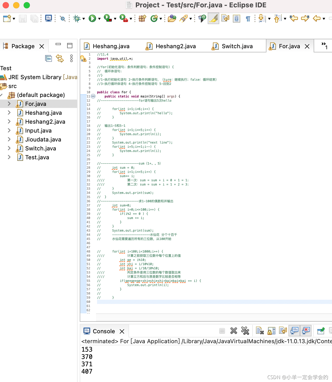This screenshot has height=382, width=332.
Task: Select the Console tab
Action: 104,331
